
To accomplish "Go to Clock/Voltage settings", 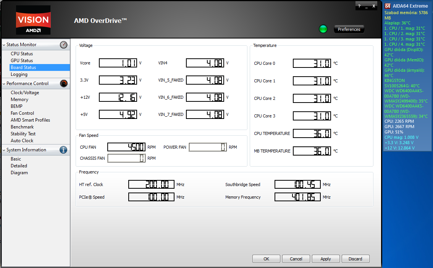I will coord(25,93).
